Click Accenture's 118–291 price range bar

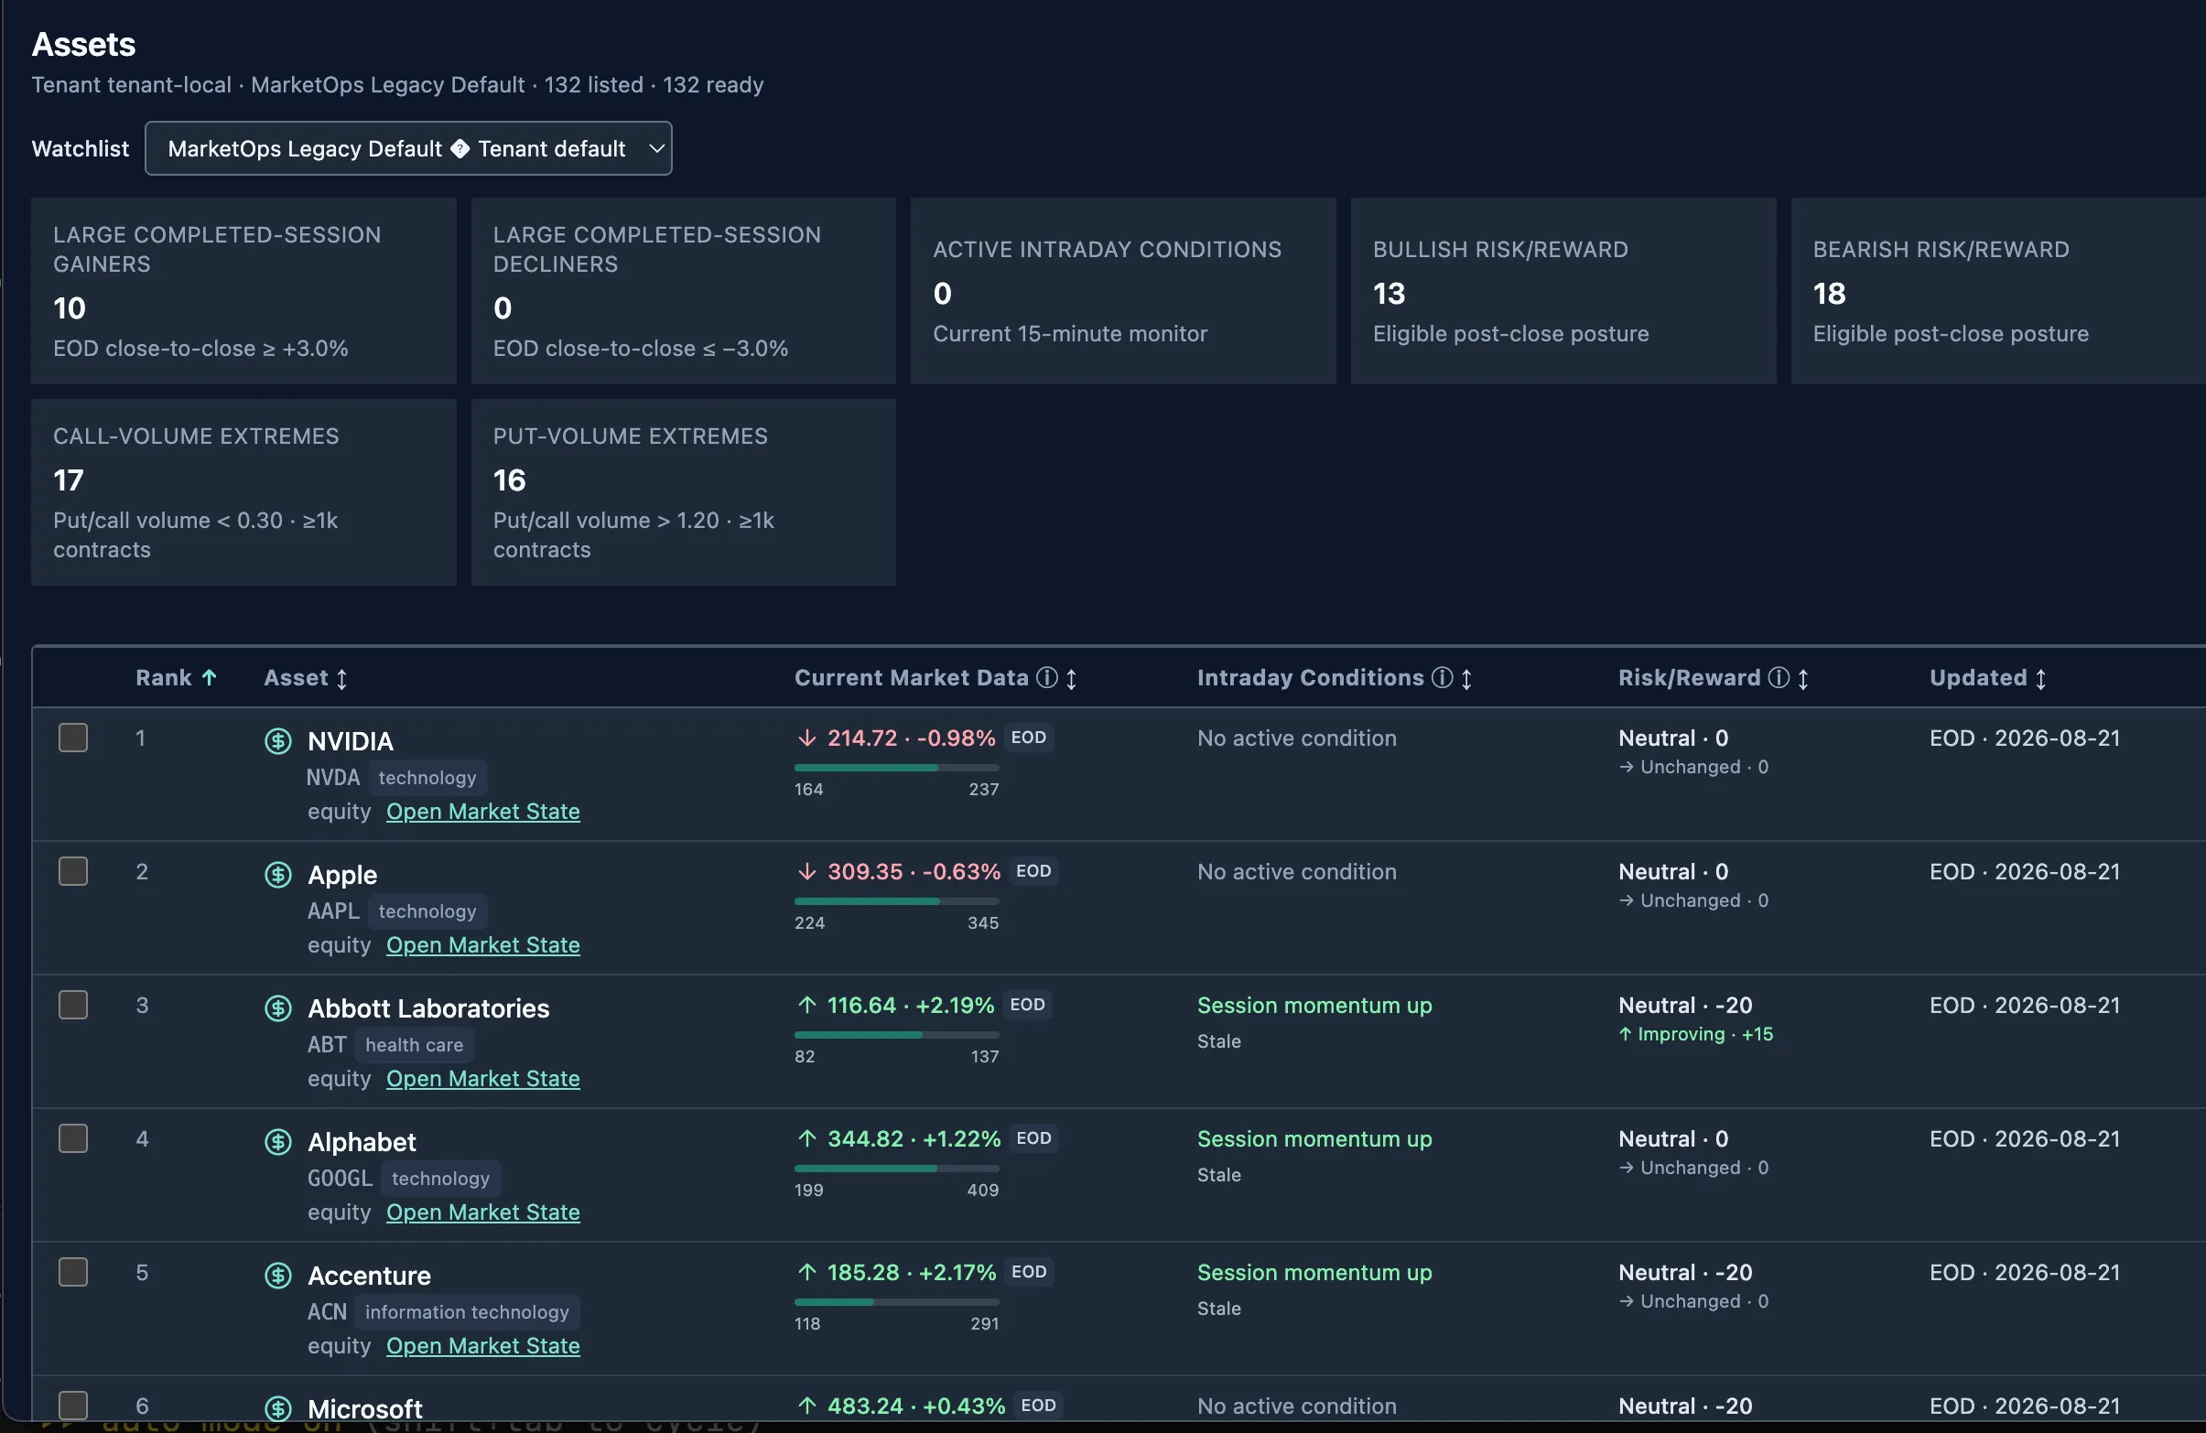click(896, 1301)
